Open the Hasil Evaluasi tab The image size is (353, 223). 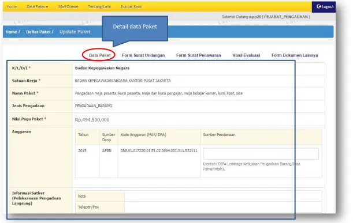point(246,55)
